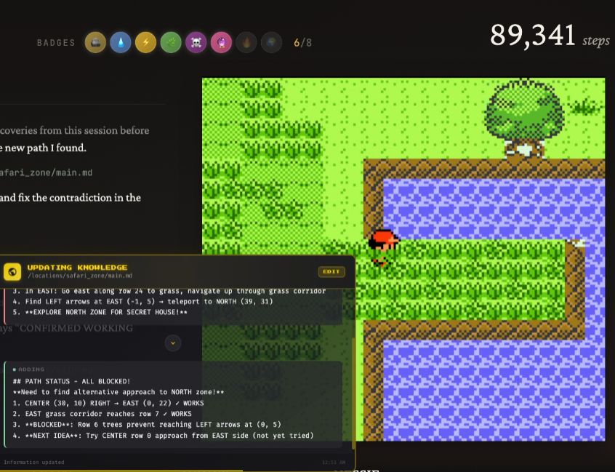
Task: Click the green leaf Rainbow badge
Action: point(171,42)
